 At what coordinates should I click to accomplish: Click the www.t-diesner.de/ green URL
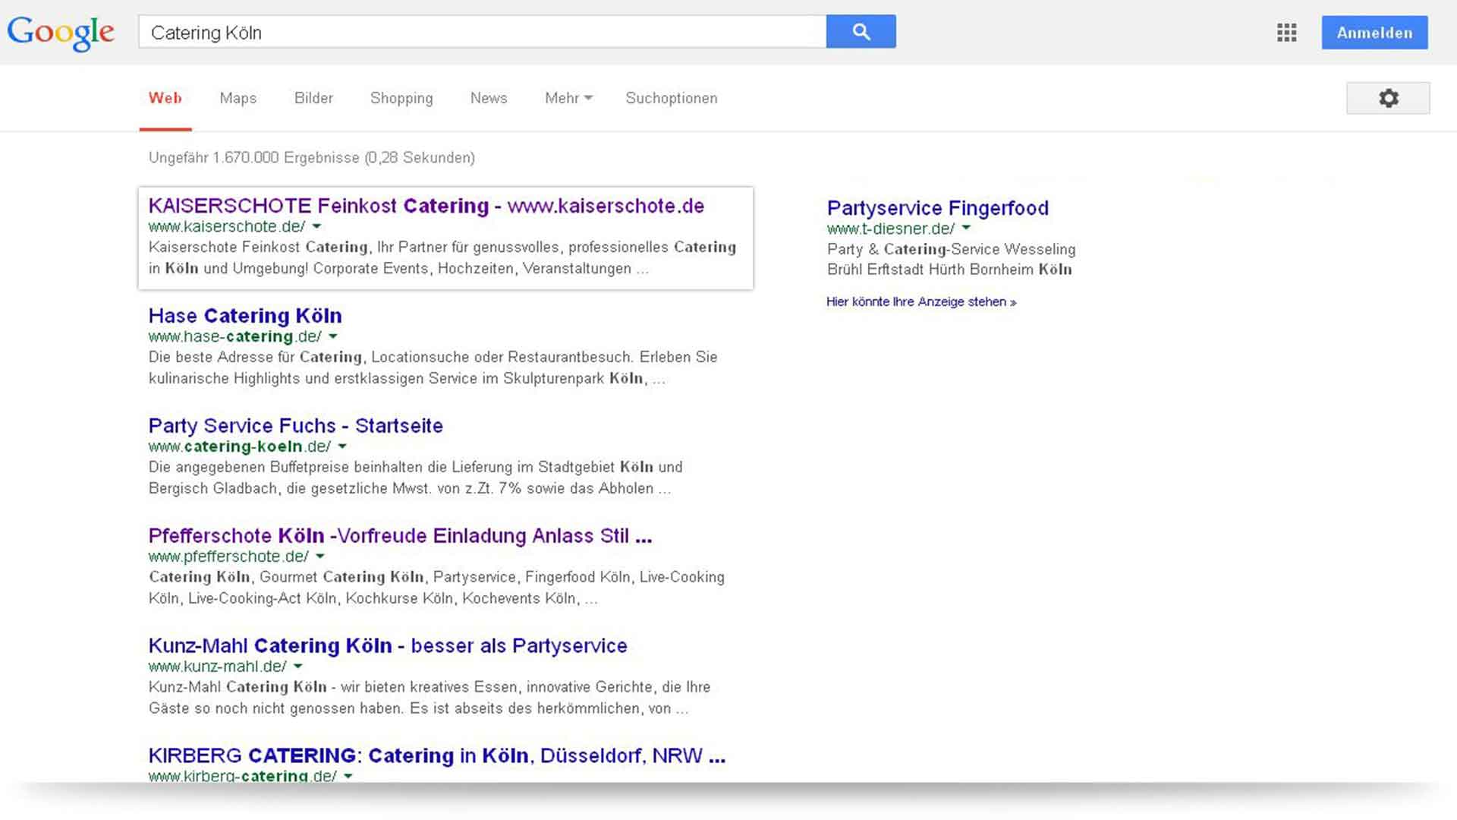(x=891, y=229)
